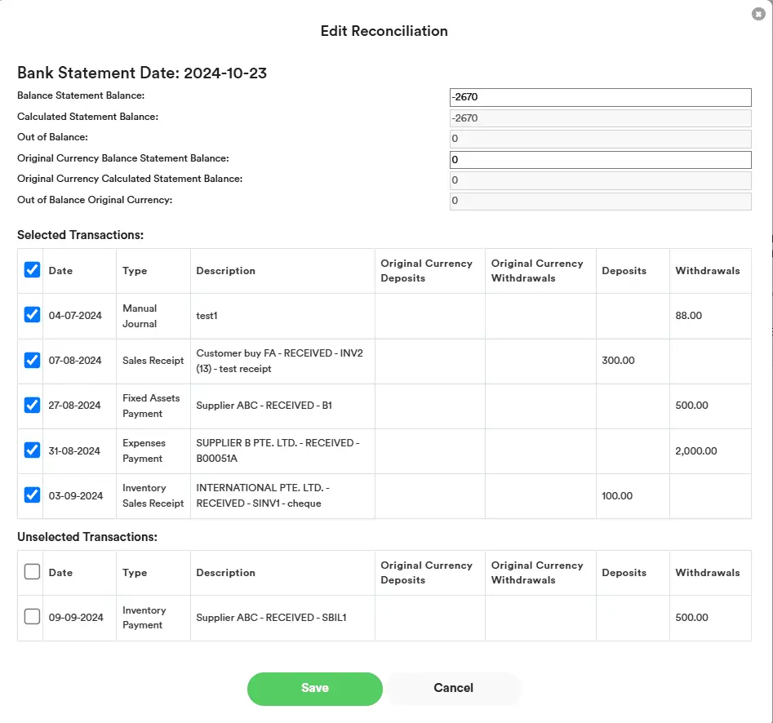This screenshot has height=723, width=773.
Task: Click the Withdrawals column header
Action: (709, 270)
